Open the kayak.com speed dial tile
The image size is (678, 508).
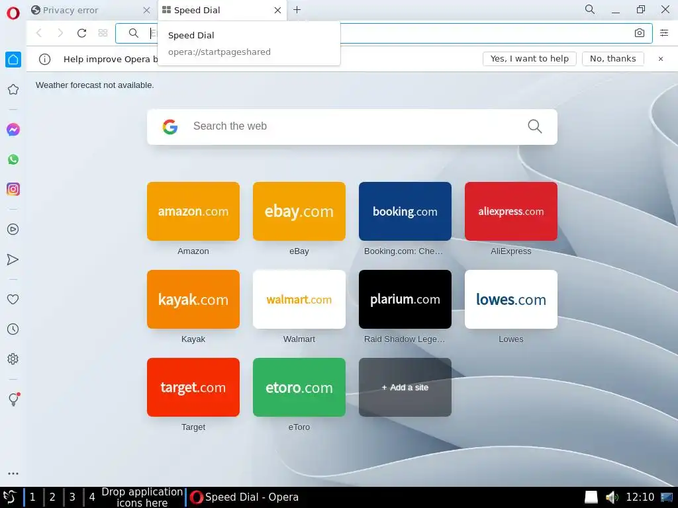193,300
